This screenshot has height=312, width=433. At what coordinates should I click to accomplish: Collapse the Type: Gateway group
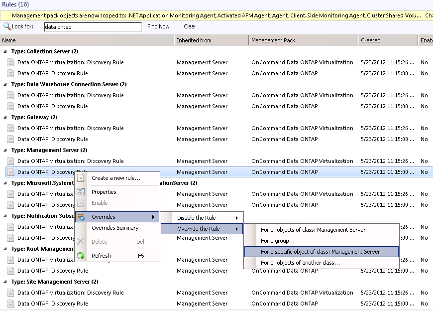5,117
